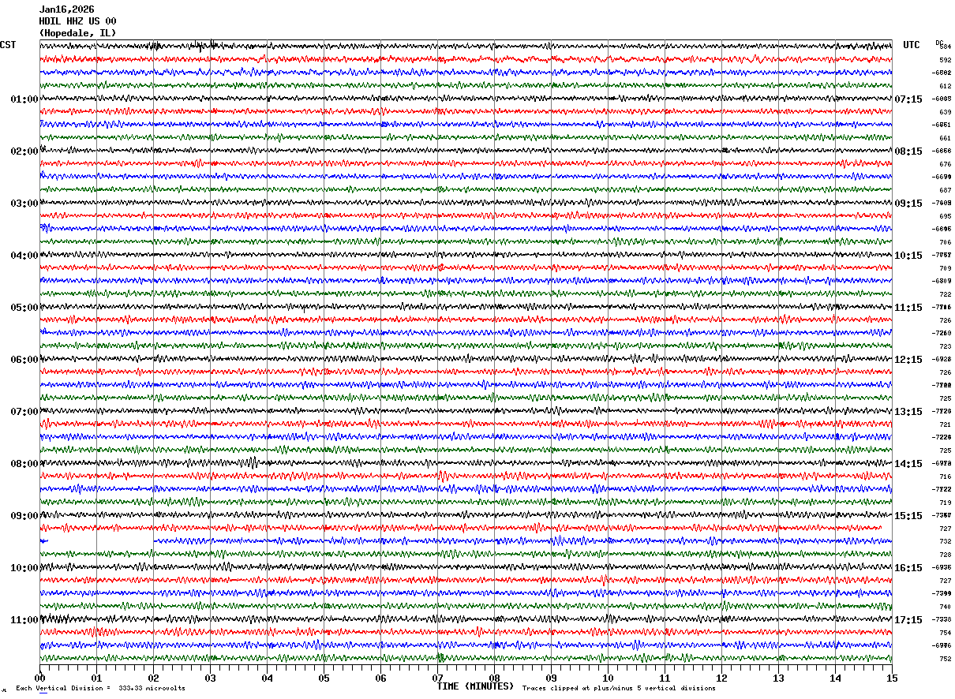Select the CST time label "01:00"
The height and width of the screenshot is (699, 955).
click(24, 99)
